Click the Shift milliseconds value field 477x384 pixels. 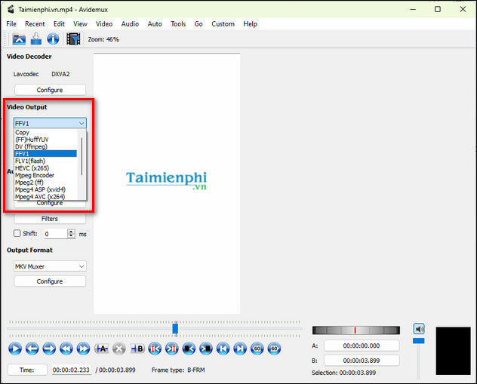click(56, 234)
